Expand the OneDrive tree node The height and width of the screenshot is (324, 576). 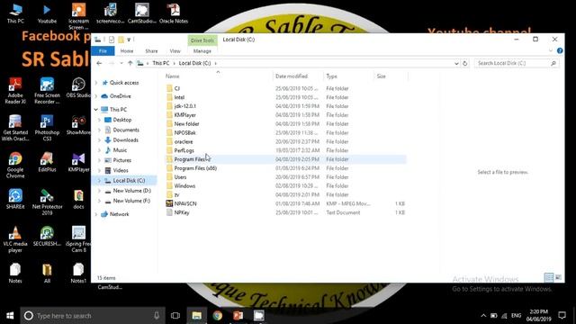tap(96, 96)
